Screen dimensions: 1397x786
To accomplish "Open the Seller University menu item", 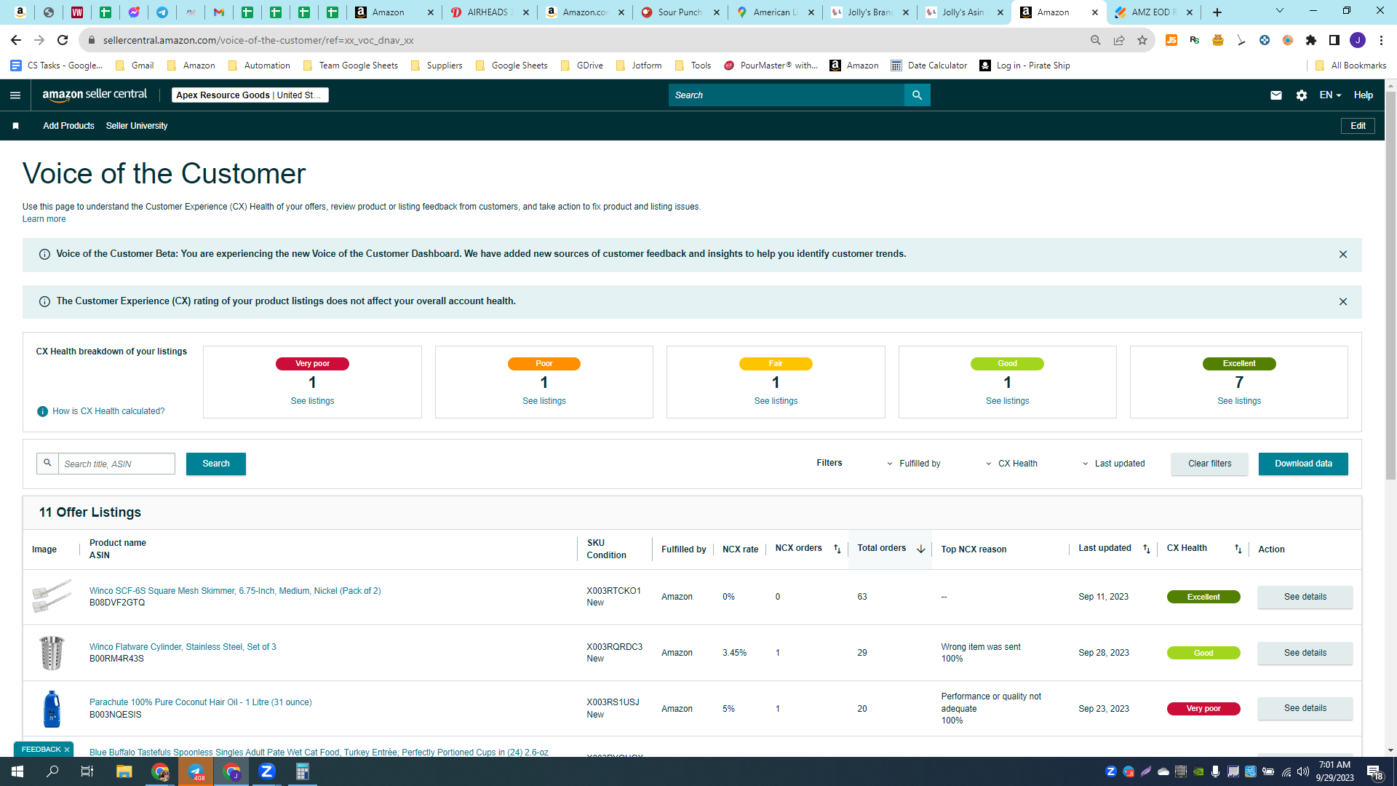I will pos(137,126).
